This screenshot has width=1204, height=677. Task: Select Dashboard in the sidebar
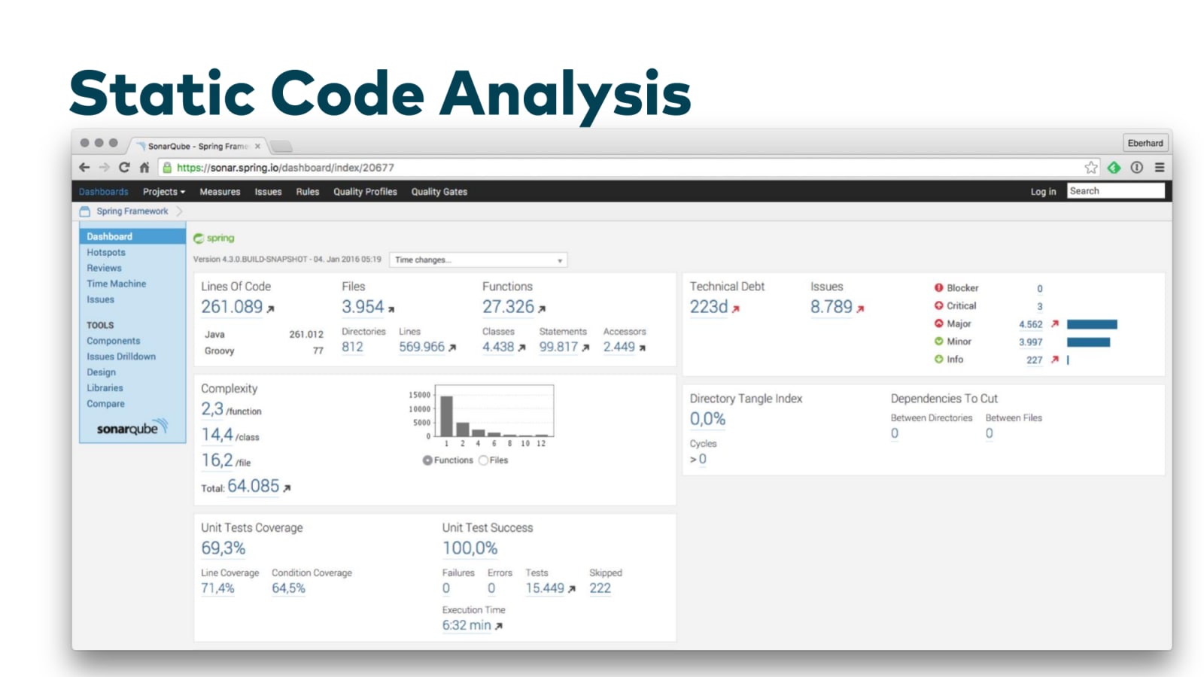tap(132, 236)
